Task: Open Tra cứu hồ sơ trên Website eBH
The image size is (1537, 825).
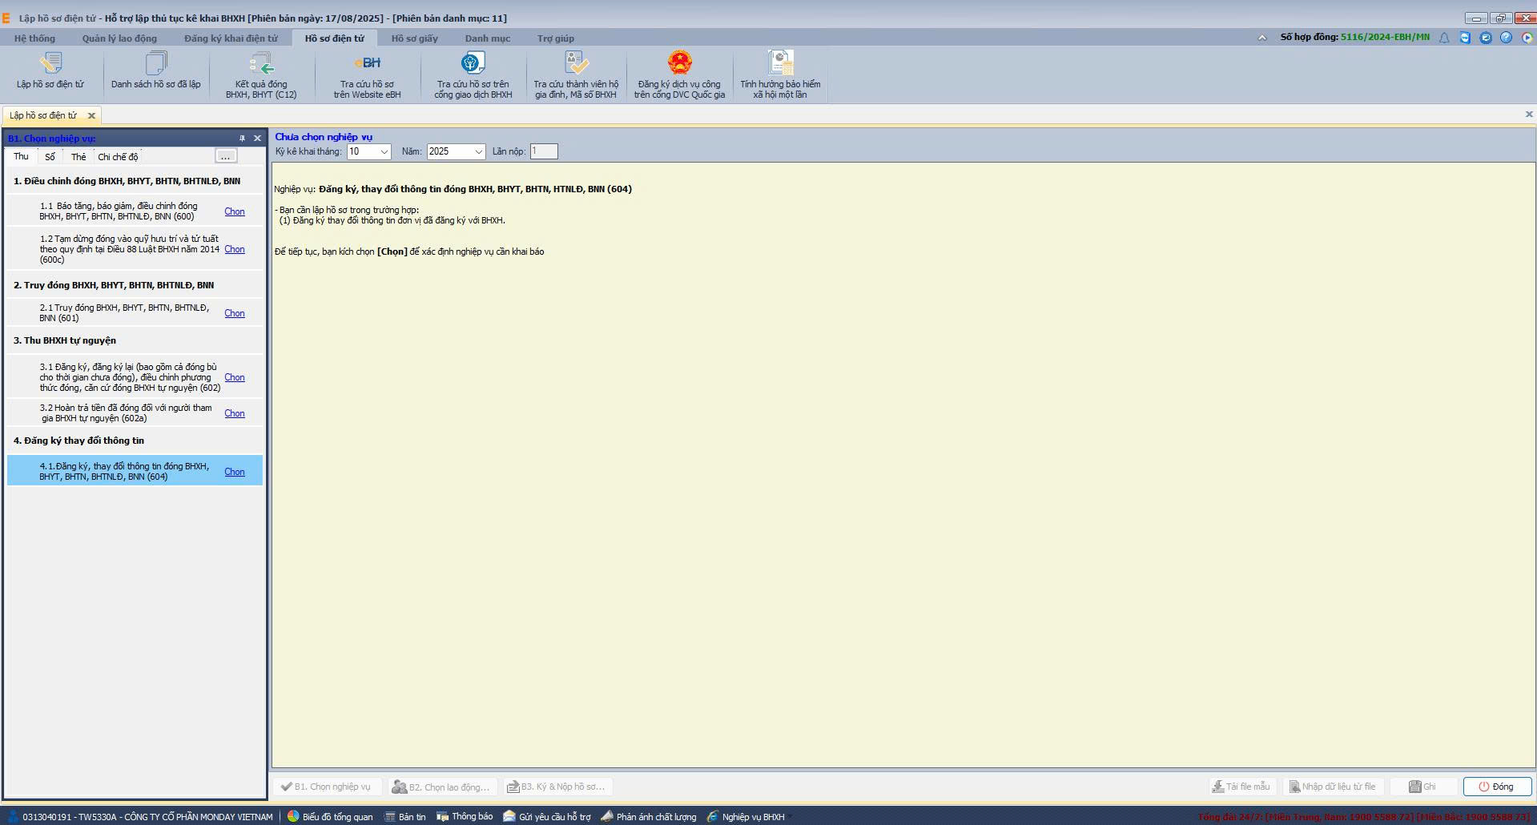Action: [367, 64]
